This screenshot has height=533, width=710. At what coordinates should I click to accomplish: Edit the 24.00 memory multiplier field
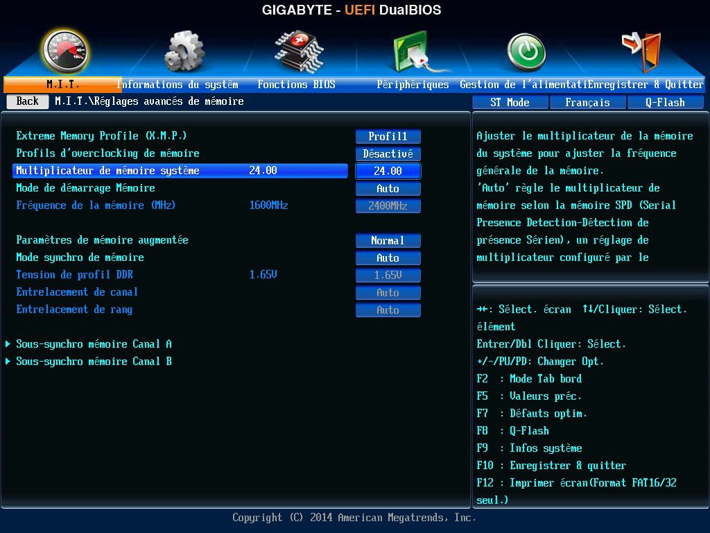click(x=388, y=171)
